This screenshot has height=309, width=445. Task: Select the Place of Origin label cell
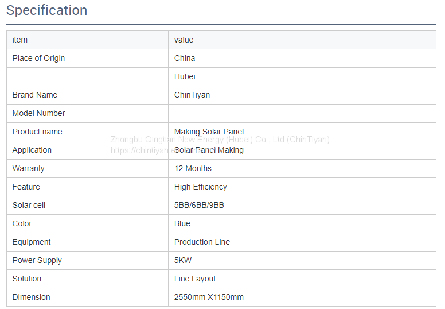[38, 58]
